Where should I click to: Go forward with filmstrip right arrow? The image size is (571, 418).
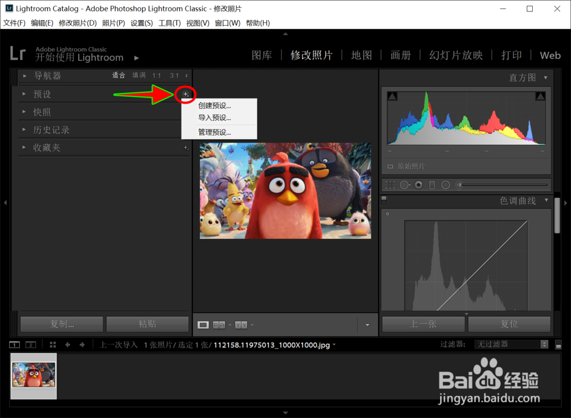point(82,344)
